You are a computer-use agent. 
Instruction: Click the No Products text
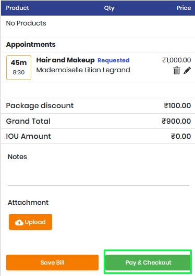[26, 23]
